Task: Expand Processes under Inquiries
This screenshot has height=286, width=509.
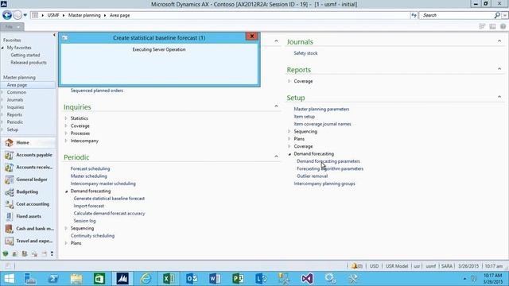Action: point(66,133)
